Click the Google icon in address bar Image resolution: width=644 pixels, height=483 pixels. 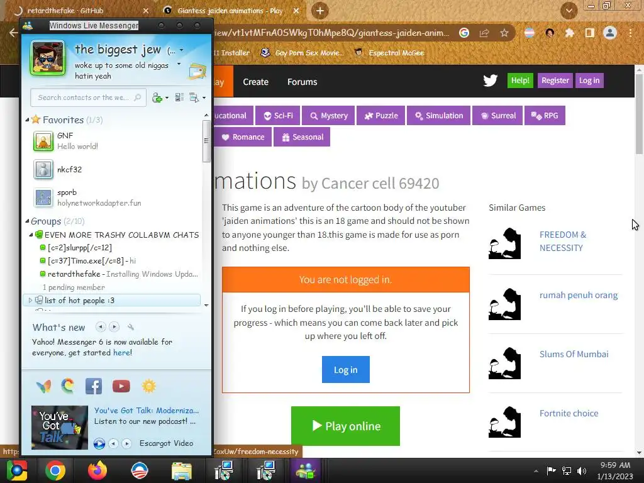point(464,33)
